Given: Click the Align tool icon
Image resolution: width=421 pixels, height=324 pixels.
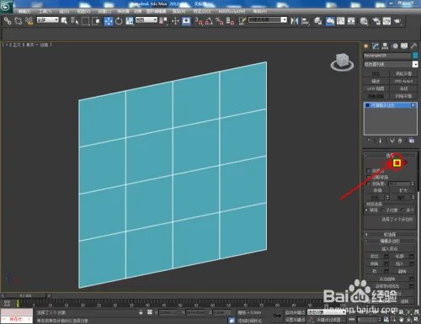Looking at the screenshot, I should click(306, 21).
